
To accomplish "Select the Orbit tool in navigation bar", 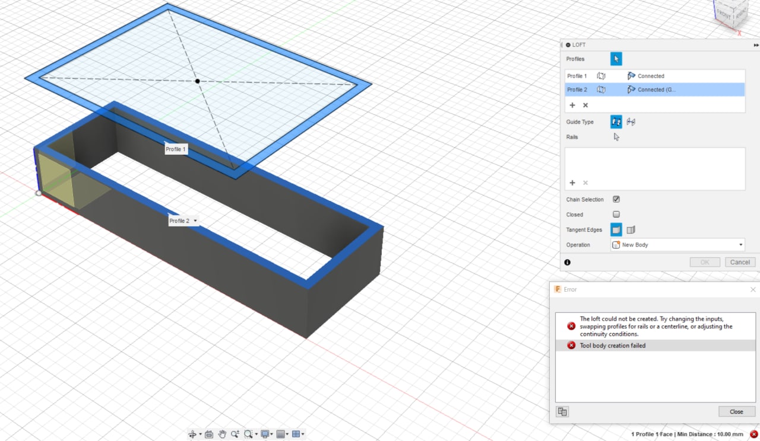I will tap(192, 434).
